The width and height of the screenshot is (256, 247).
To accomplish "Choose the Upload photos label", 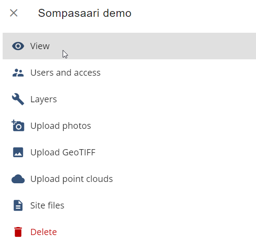I will 60,126.
